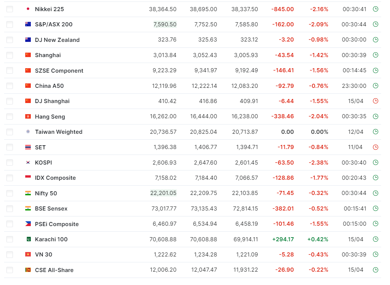Click the green clock icon for Nikkei 225
The width and height of the screenshot is (390, 285).
[376, 9]
